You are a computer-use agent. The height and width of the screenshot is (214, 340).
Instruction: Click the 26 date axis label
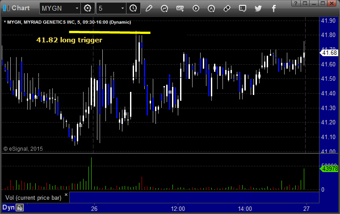coord(94,209)
